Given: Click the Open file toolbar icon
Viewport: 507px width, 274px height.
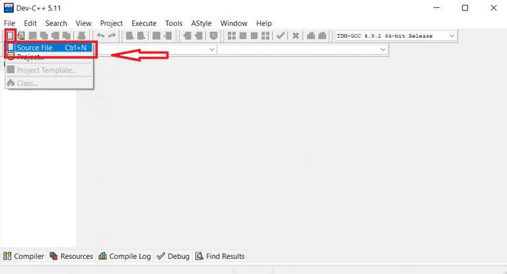Looking at the screenshot, I should [x=21, y=36].
